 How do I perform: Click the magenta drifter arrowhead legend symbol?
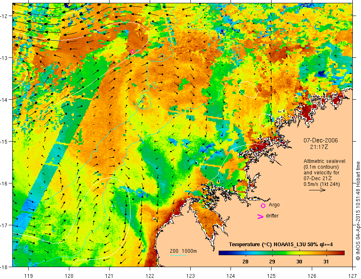click(x=260, y=217)
